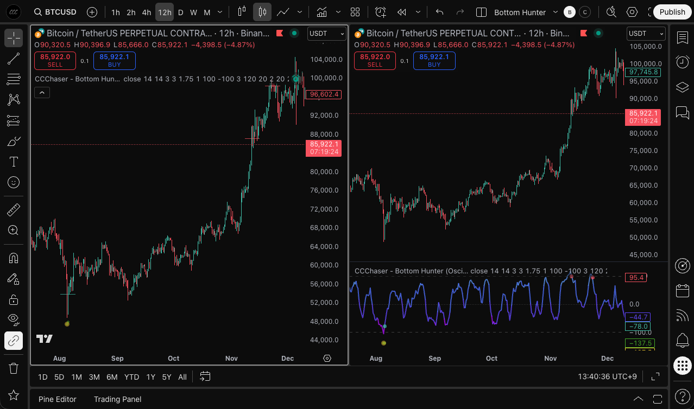Open the Indicators chart icon

[x=321, y=12]
